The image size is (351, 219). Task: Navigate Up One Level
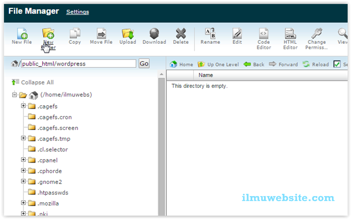(x=218, y=64)
